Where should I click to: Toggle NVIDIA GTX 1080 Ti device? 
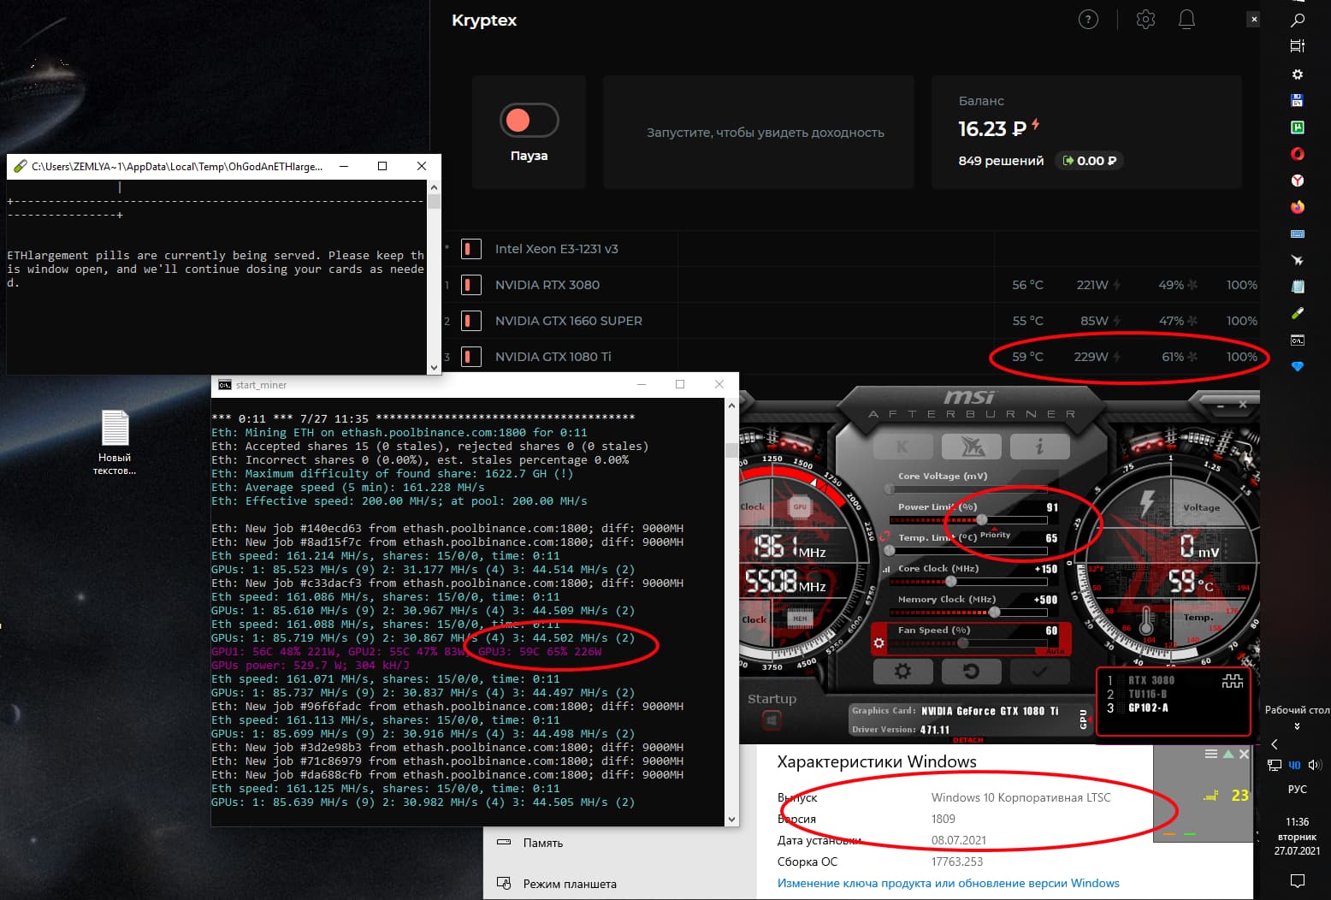point(470,357)
